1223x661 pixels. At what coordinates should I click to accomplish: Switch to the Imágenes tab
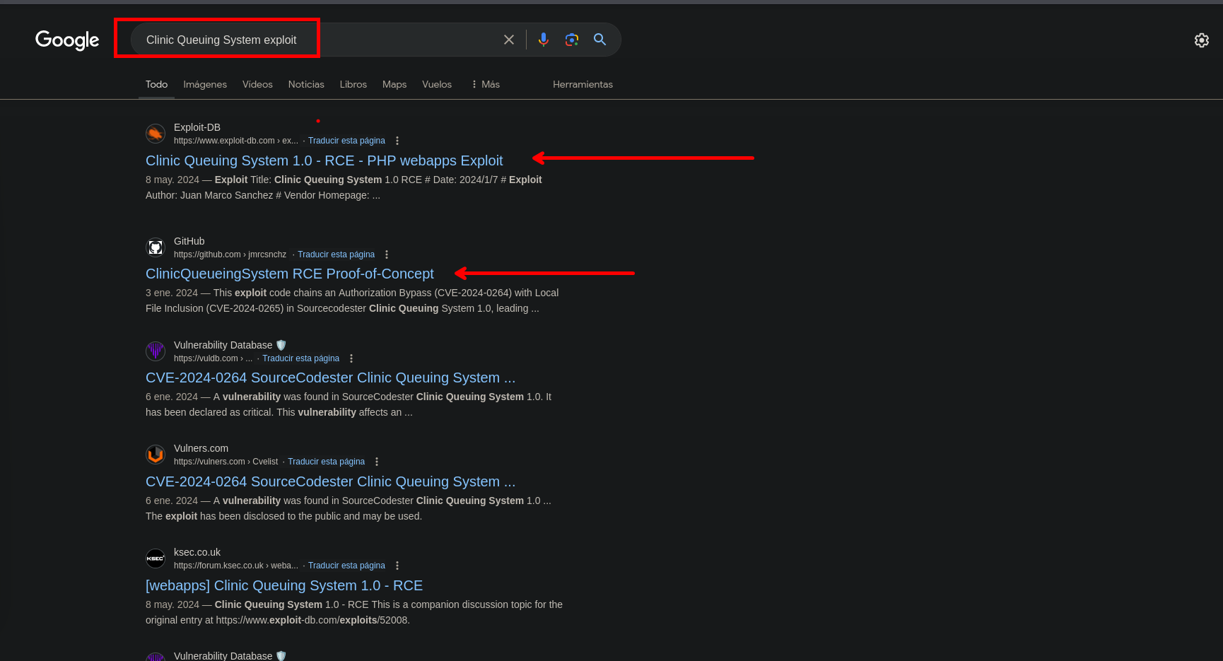tap(205, 84)
